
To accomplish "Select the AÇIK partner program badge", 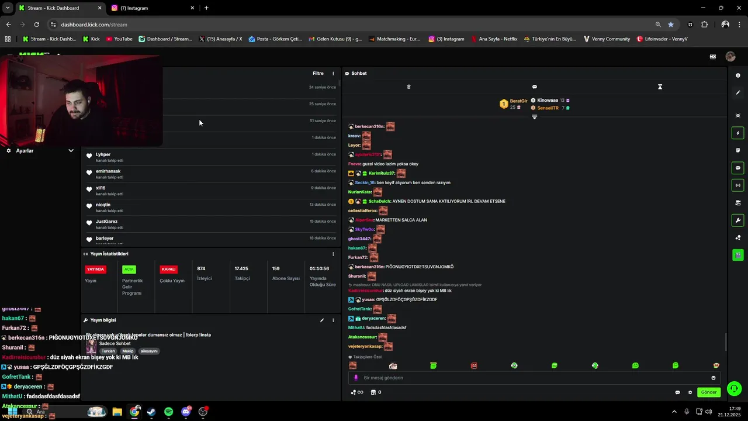I will [x=129, y=270].
